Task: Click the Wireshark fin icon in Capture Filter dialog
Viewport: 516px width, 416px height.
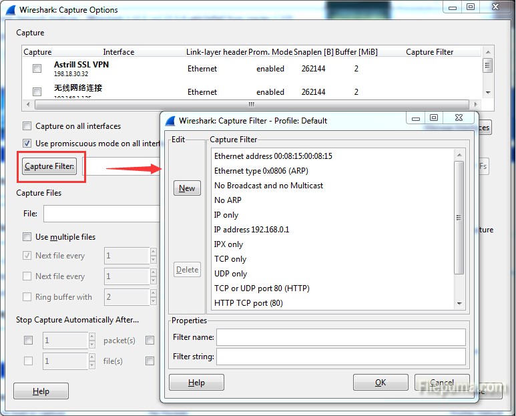Action: coord(170,121)
